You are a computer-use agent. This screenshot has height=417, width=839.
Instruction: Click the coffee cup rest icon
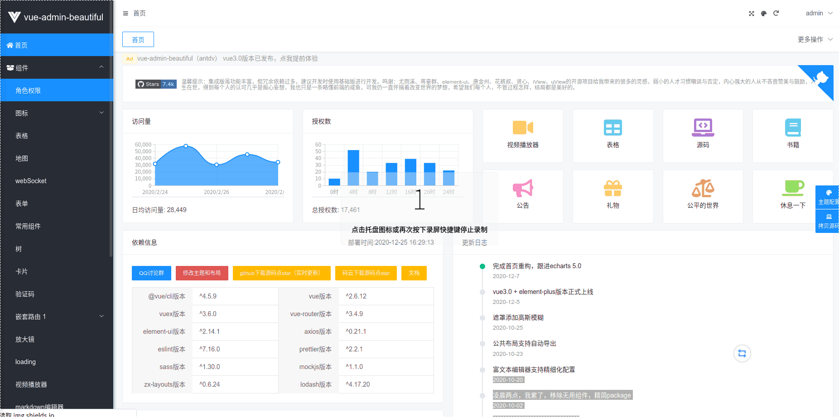click(x=793, y=188)
